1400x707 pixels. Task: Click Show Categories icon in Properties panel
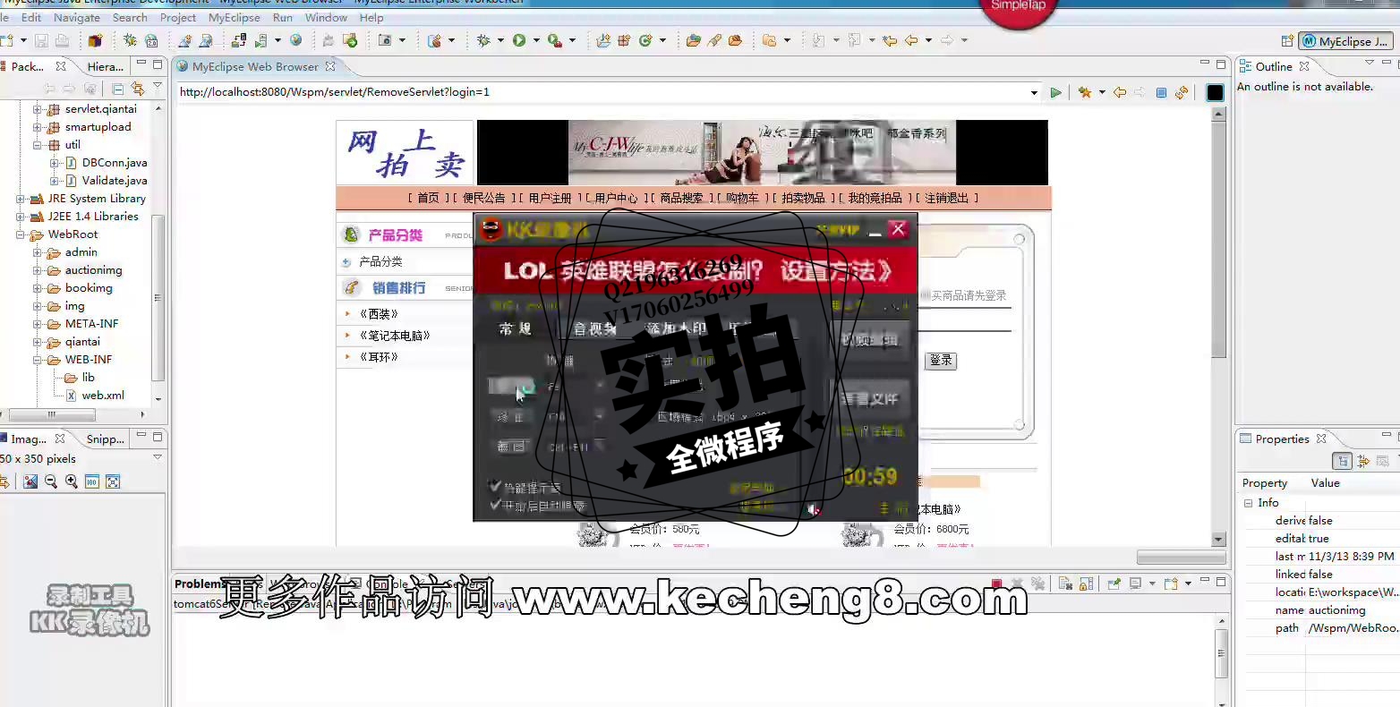[1342, 461]
